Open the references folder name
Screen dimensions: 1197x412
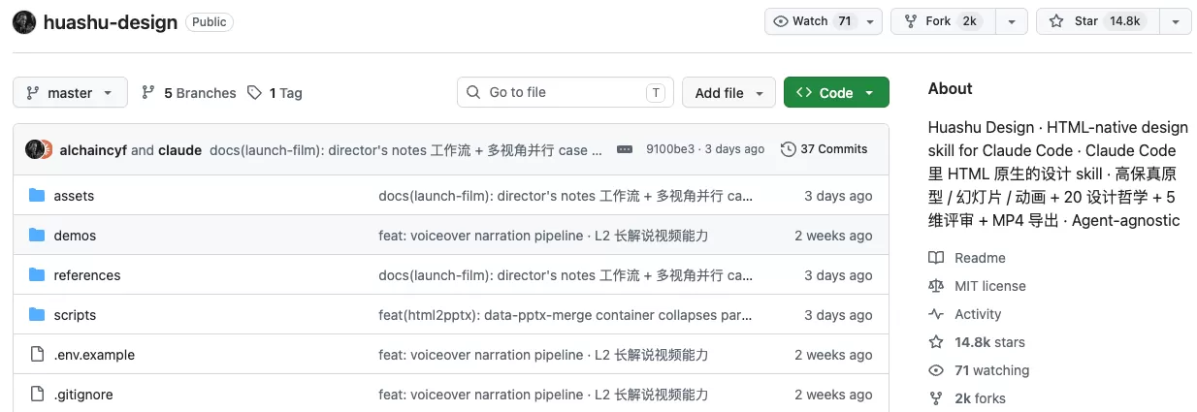[x=87, y=275]
